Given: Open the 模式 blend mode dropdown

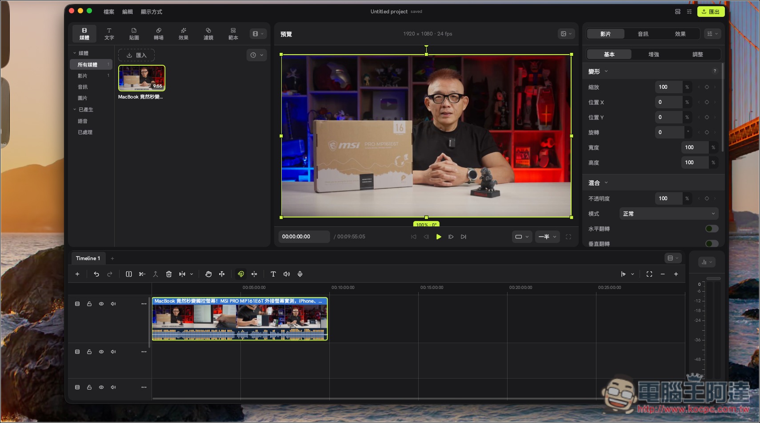Looking at the screenshot, I should coord(669,214).
